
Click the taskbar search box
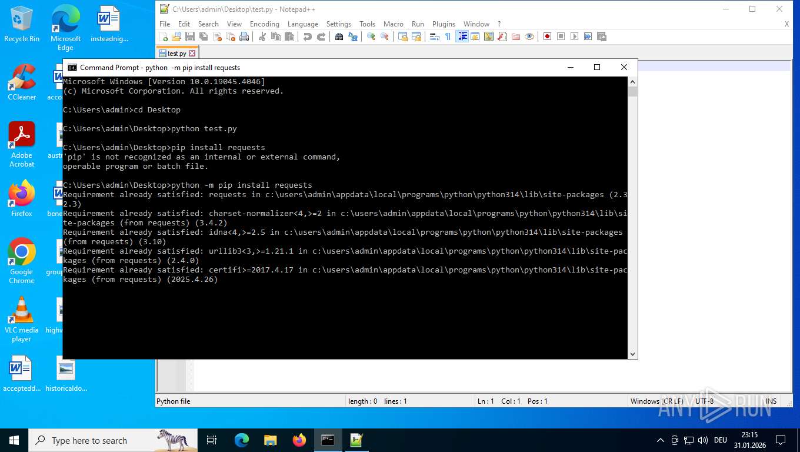113,440
